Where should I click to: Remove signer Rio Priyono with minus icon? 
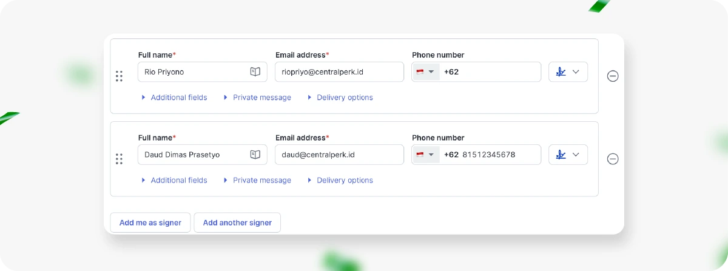point(613,76)
